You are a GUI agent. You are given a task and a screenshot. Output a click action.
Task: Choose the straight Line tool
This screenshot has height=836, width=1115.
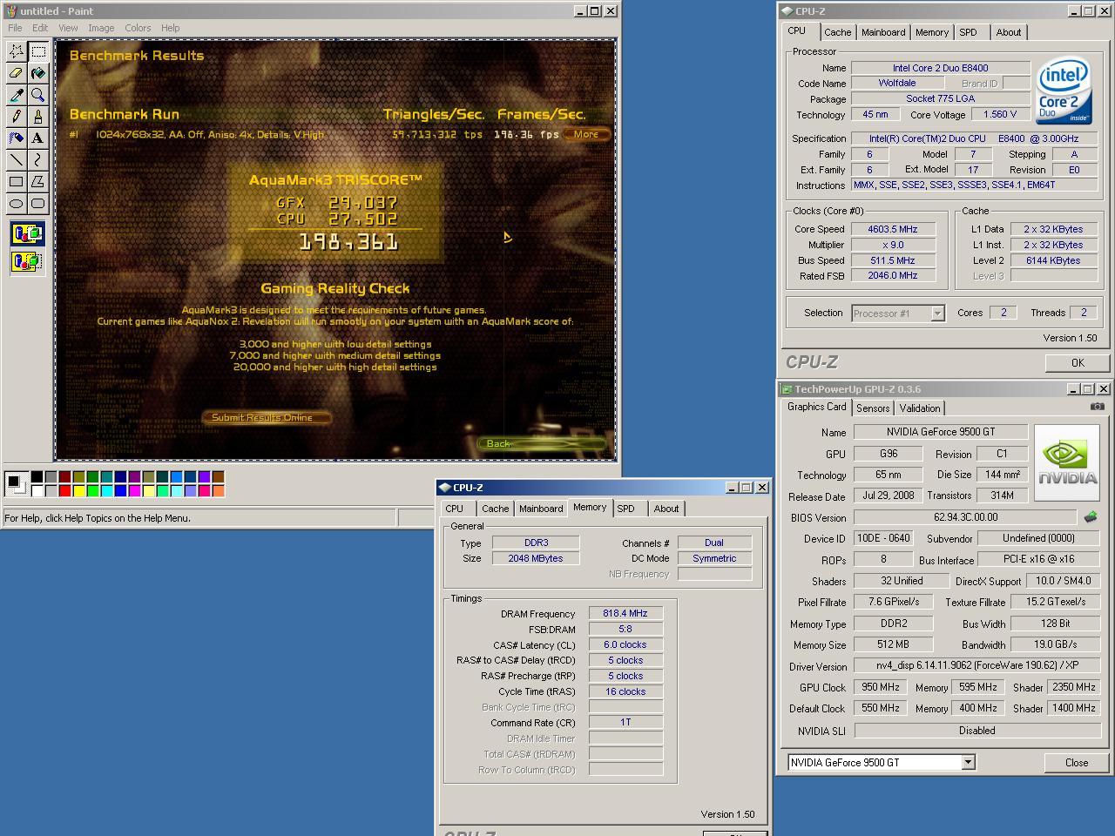(x=17, y=159)
